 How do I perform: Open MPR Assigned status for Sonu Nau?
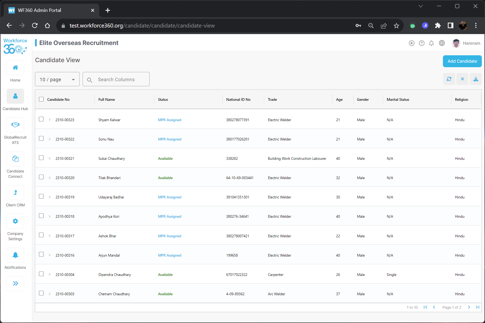169,139
